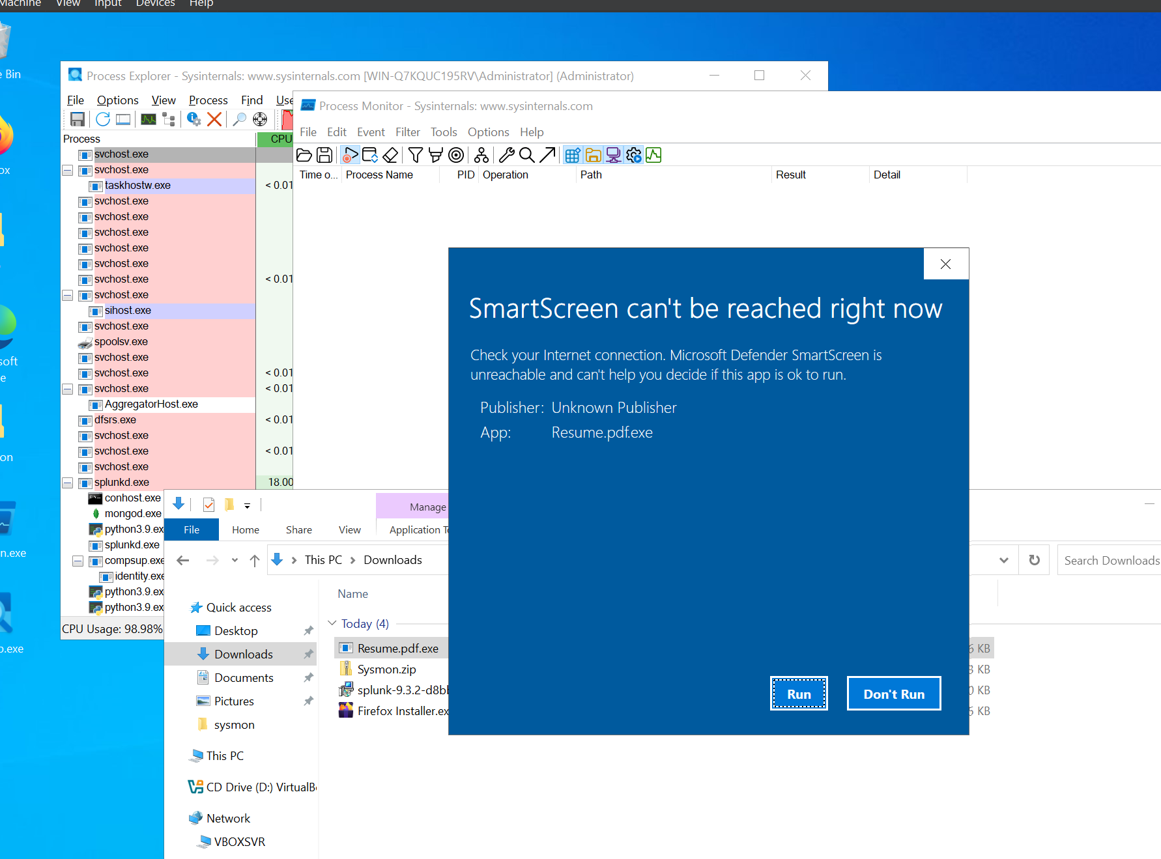This screenshot has width=1161, height=859.
Task: Open Properties icon in Process Explorer toolbar
Action: 193,119
